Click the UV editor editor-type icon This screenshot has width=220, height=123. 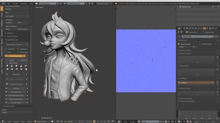[119, 122]
